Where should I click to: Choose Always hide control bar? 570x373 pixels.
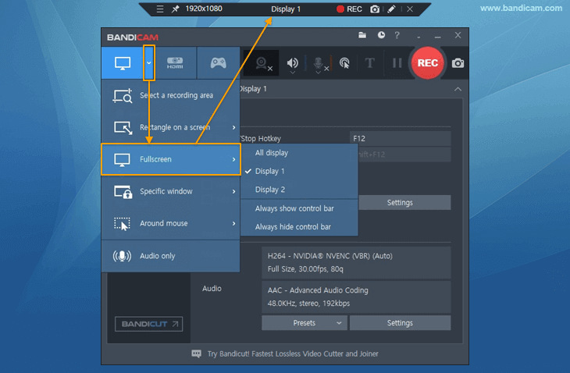click(x=299, y=227)
